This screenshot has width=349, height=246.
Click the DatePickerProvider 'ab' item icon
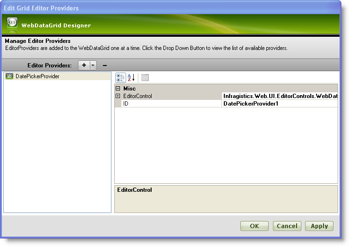point(9,76)
